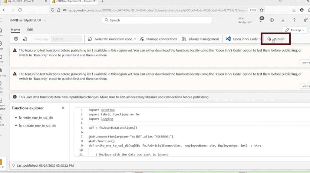Open the help question mark icon

click(x=294, y=20)
